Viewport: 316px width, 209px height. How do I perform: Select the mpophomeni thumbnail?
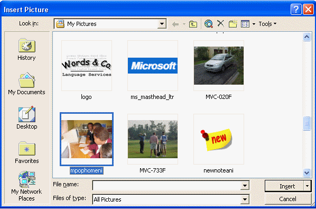coord(87,139)
